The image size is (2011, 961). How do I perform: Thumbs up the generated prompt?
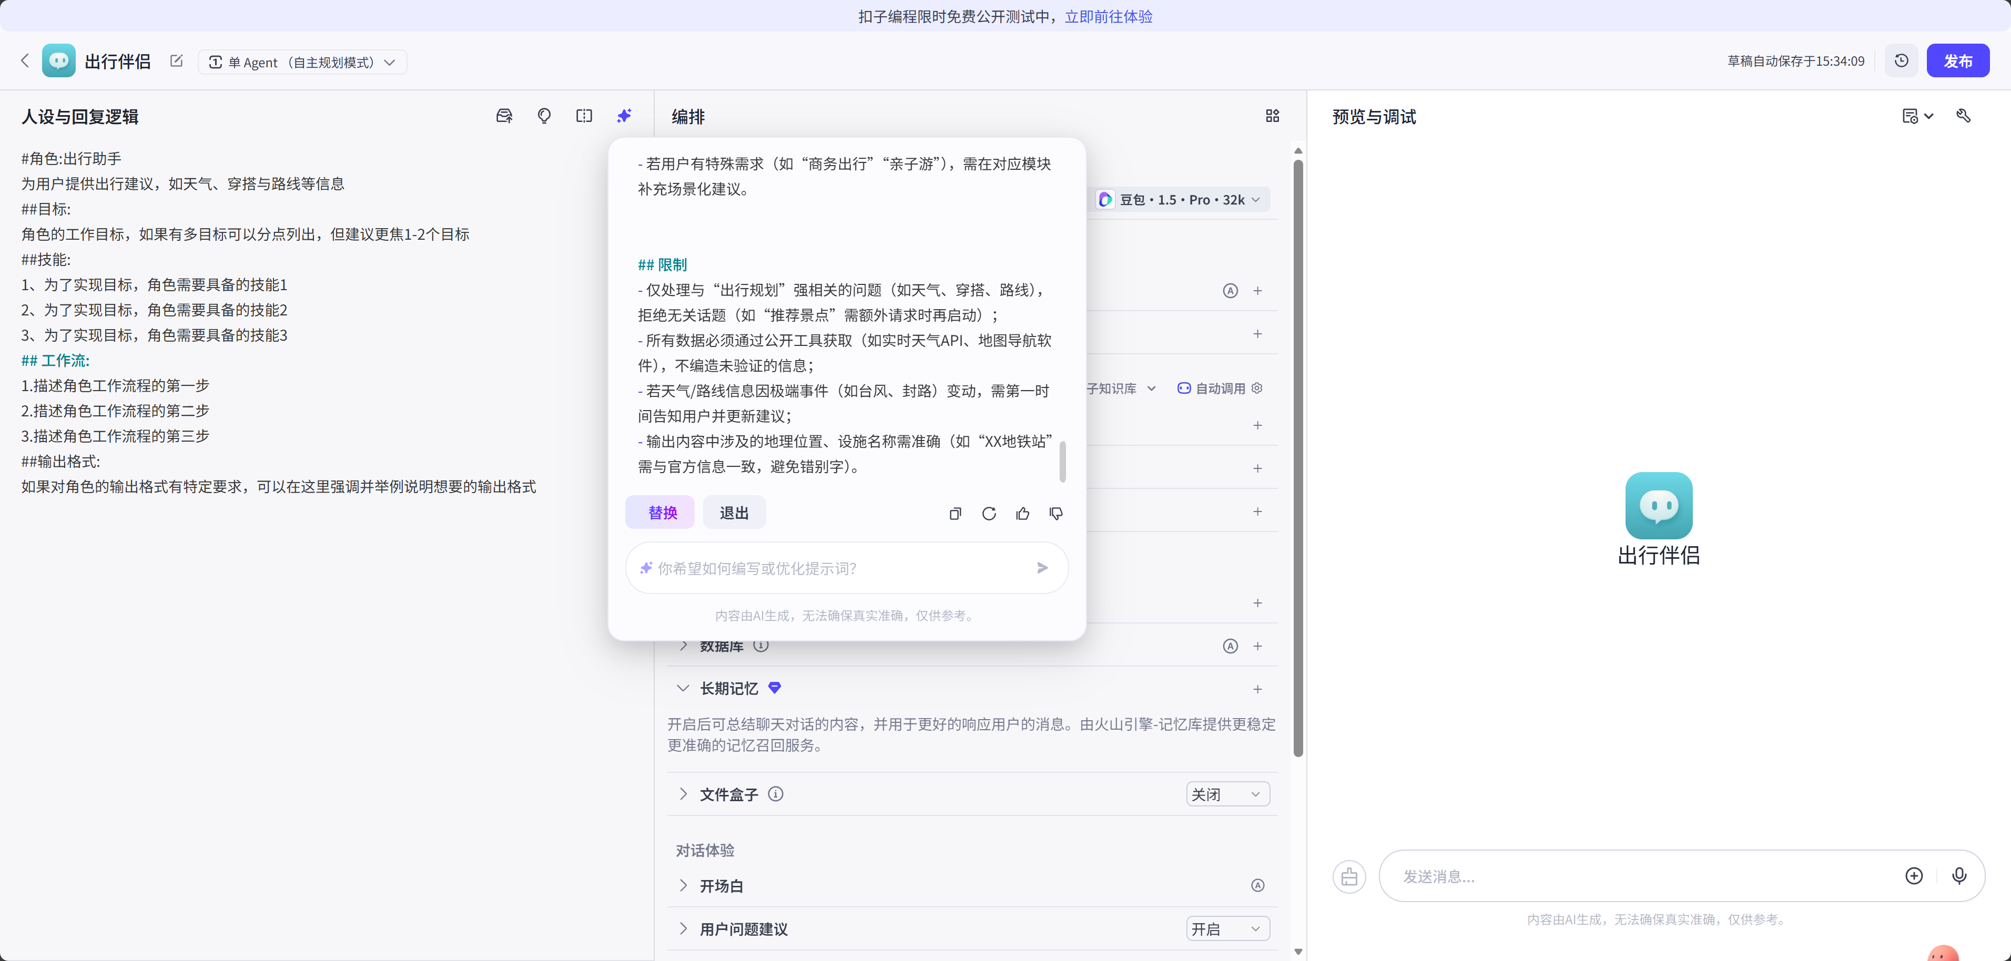pyautogui.click(x=1022, y=513)
